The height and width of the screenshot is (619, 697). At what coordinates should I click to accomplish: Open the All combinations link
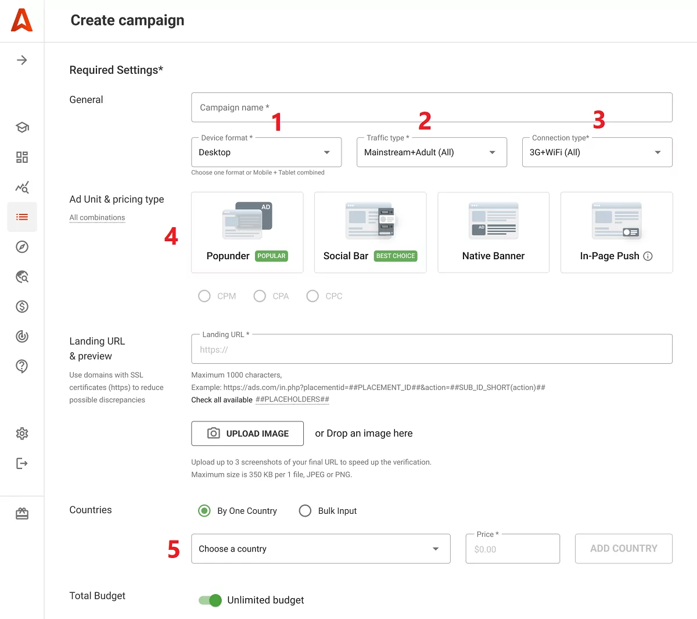click(x=97, y=217)
